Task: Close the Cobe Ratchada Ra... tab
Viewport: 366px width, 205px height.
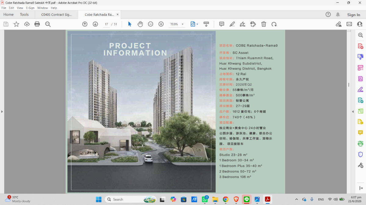Action: [x=117, y=14]
